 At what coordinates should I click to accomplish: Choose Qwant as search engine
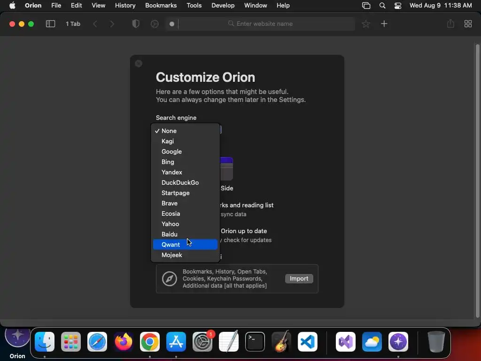[185, 244]
